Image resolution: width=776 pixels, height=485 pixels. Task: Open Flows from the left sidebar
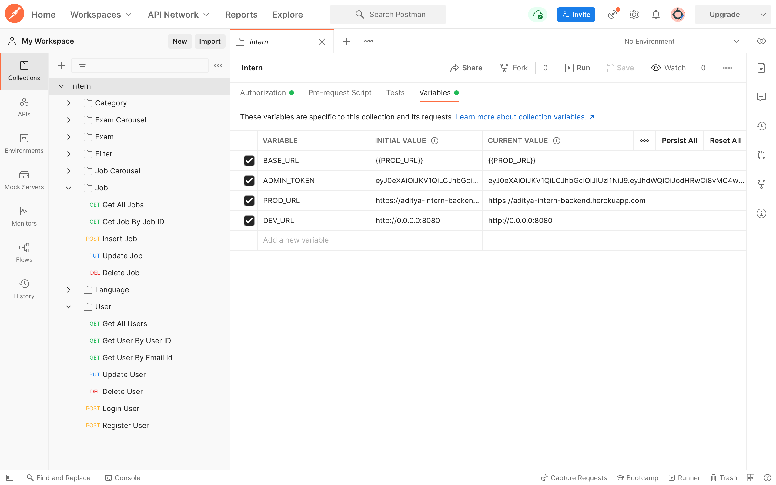(24, 253)
